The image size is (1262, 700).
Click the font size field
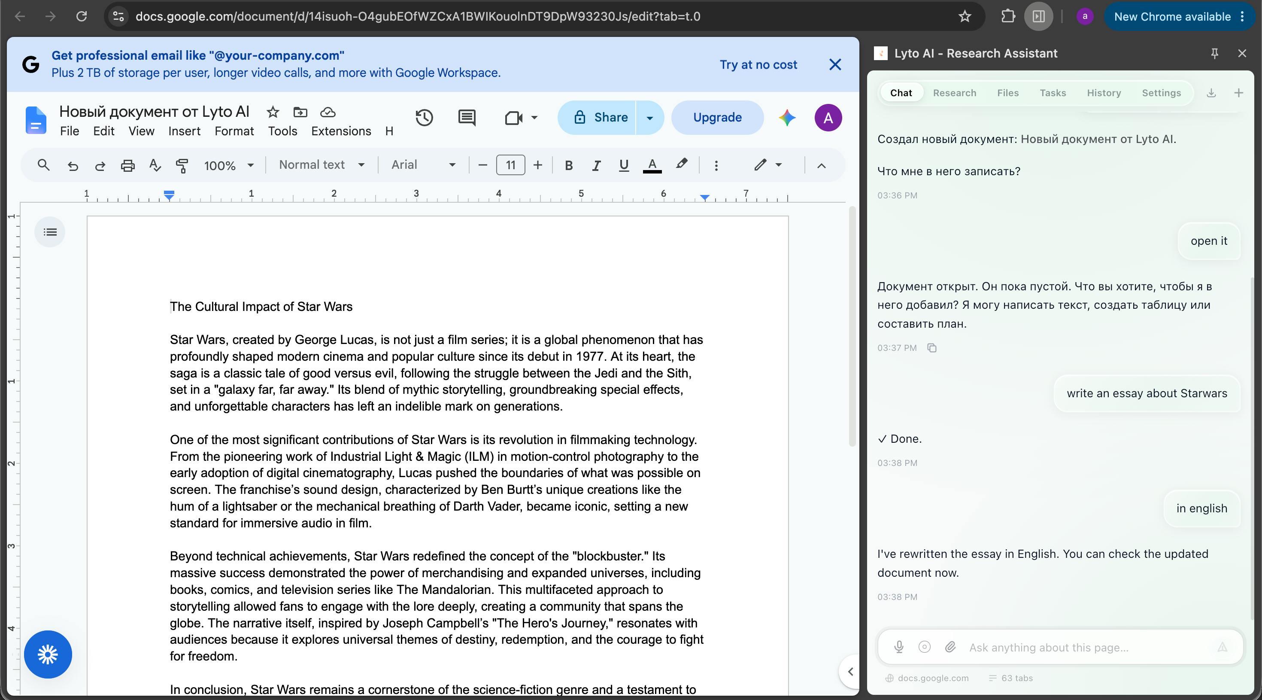tap(510, 165)
